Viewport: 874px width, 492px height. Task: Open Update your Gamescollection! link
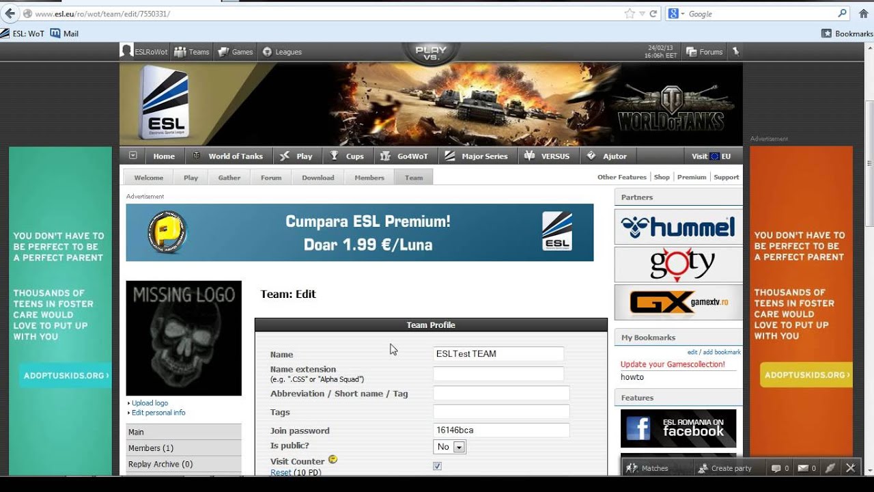673,364
